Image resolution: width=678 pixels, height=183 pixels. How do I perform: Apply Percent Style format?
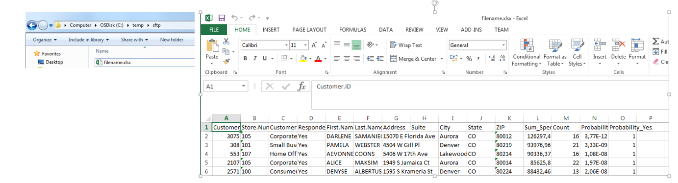tap(469, 59)
